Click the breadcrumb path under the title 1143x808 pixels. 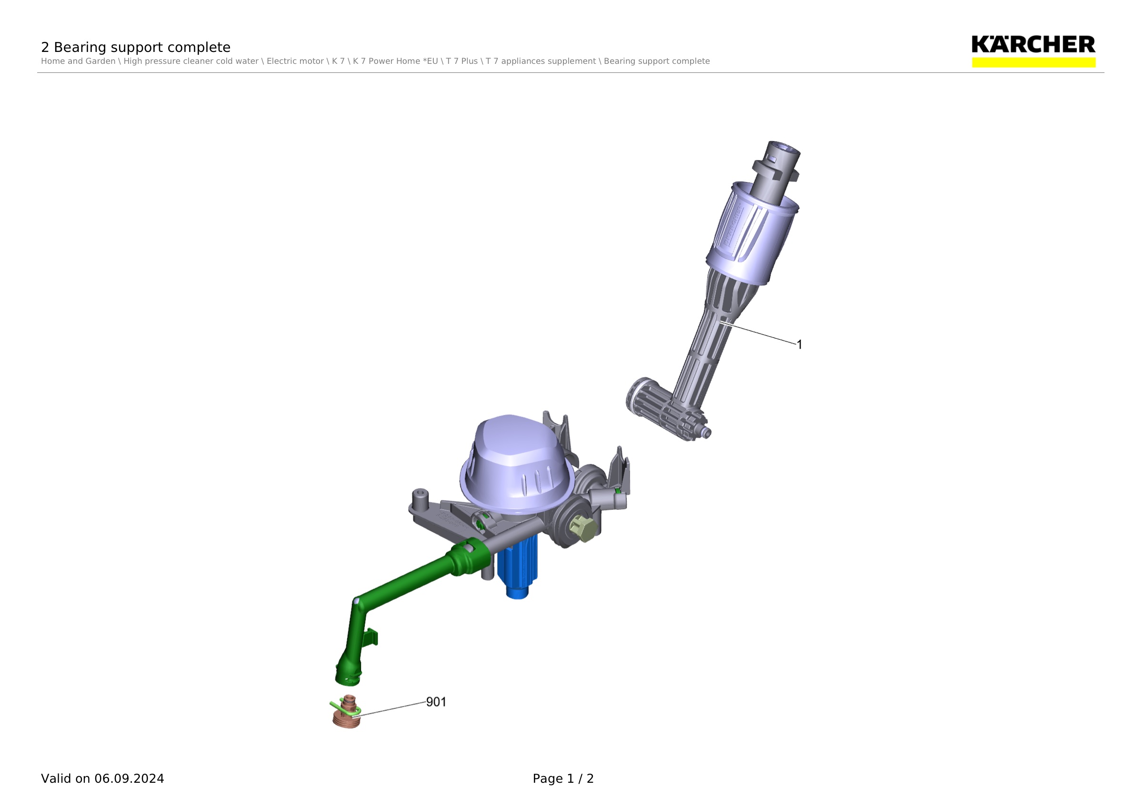tap(375, 61)
